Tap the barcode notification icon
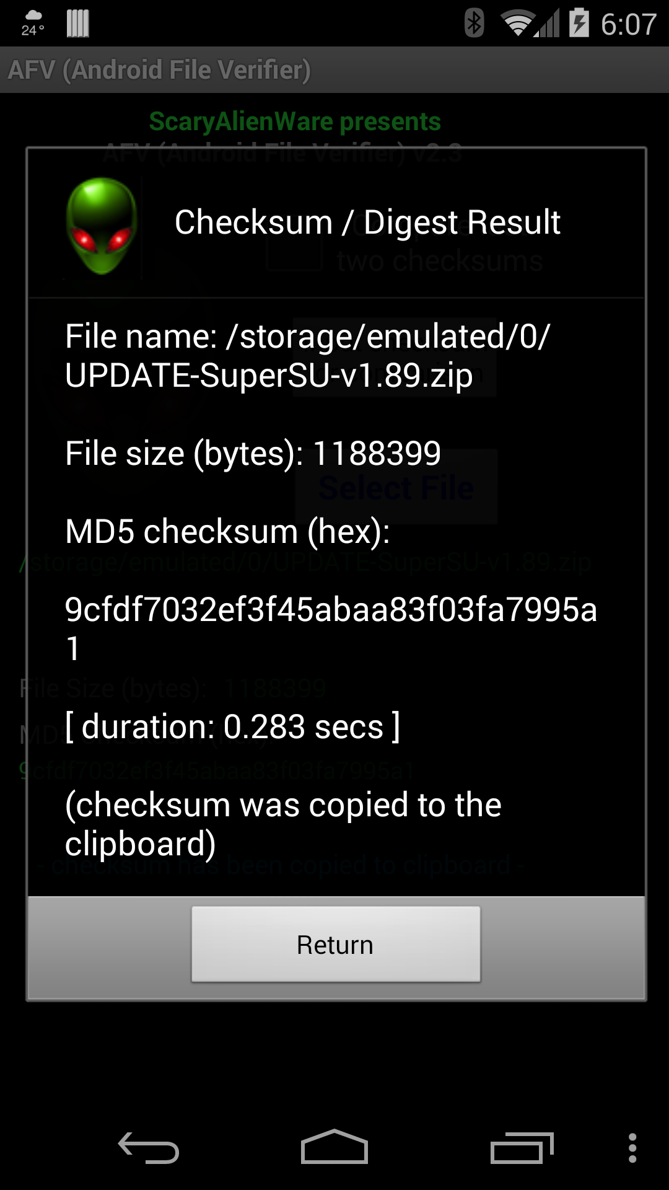The width and height of the screenshot is (669, 1190). (x=78, y=24)
